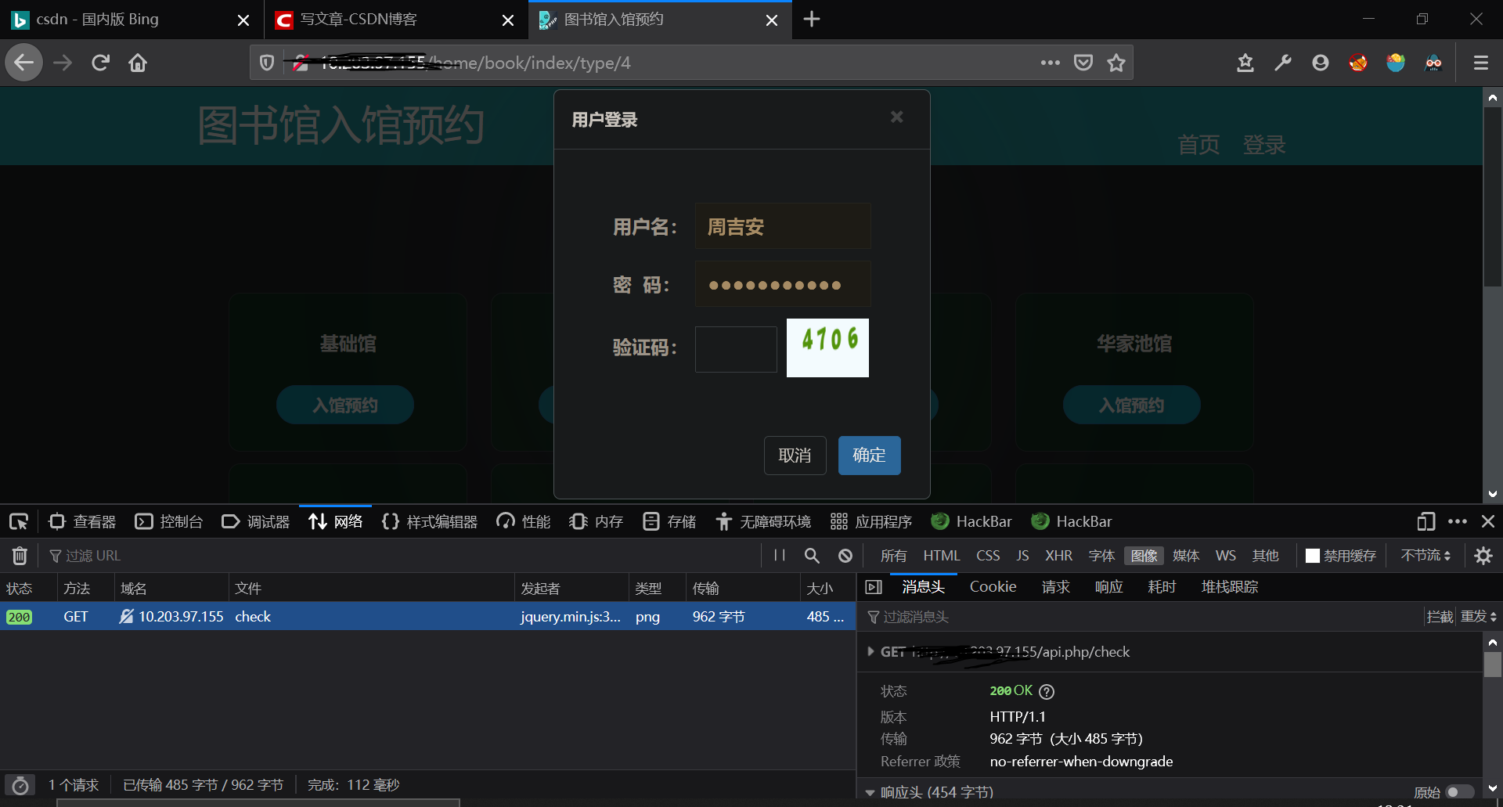Screen dimensions: 1503x807
Task: Filter requests by 所有
Action: 893,556
